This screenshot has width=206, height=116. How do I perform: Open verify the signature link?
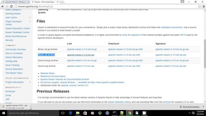tap(131, 35)
